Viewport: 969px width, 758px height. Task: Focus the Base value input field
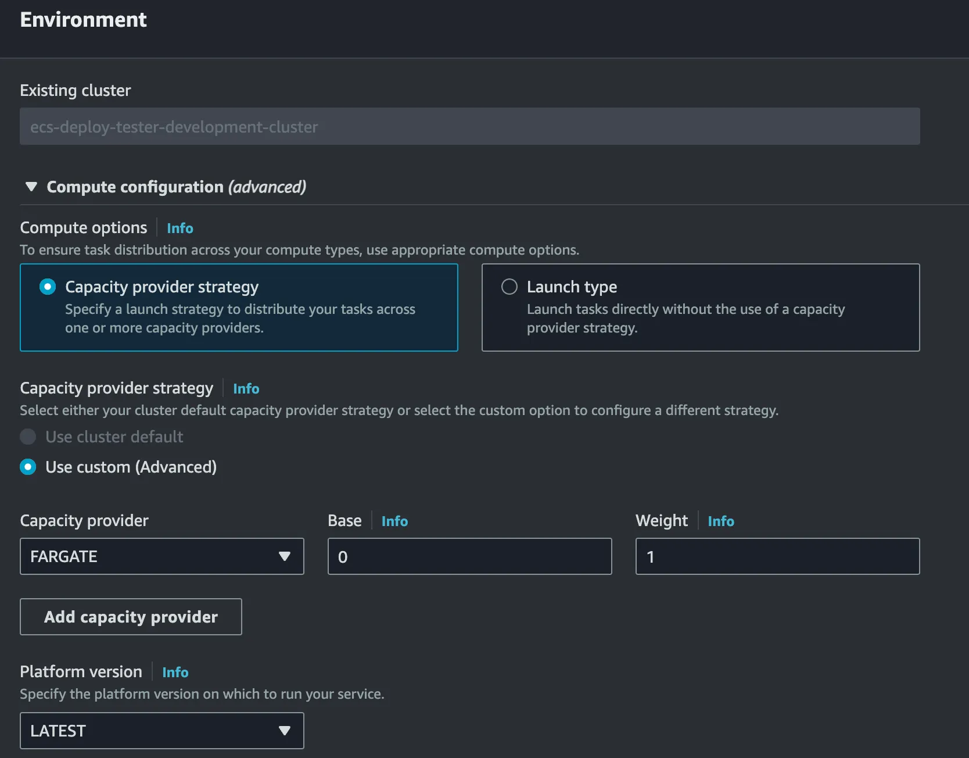click(x=469, y=556)
